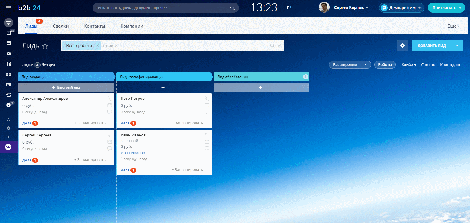Open the CRM funnel icon in sidebar

tap(9, 23)
